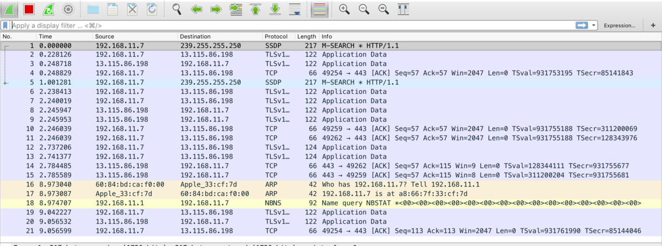Toggle auto-scroll during live capture
Viewport: 662px width, 246px height.
click(295, 9)
